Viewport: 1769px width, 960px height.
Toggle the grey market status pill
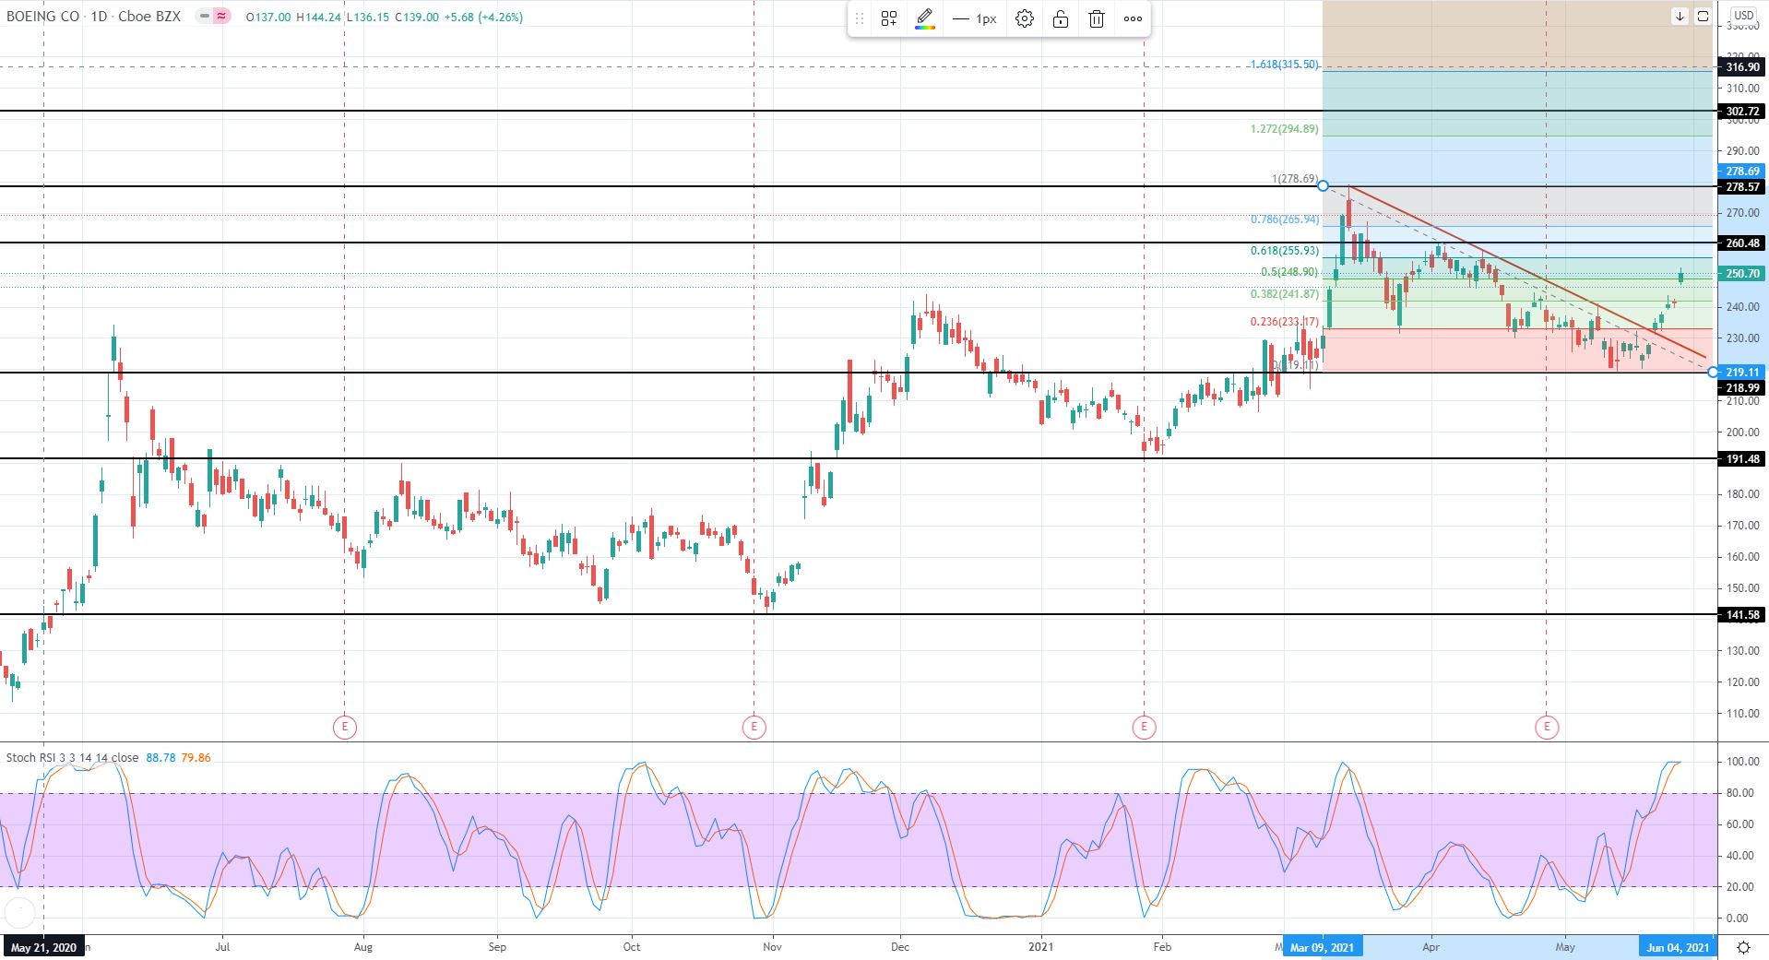[x=204, y=17]
